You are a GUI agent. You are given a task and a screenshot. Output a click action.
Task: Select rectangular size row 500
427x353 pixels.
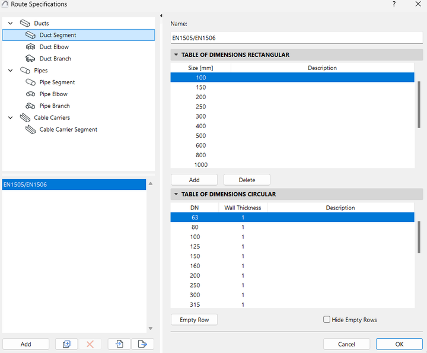click(x=292, y=136)
